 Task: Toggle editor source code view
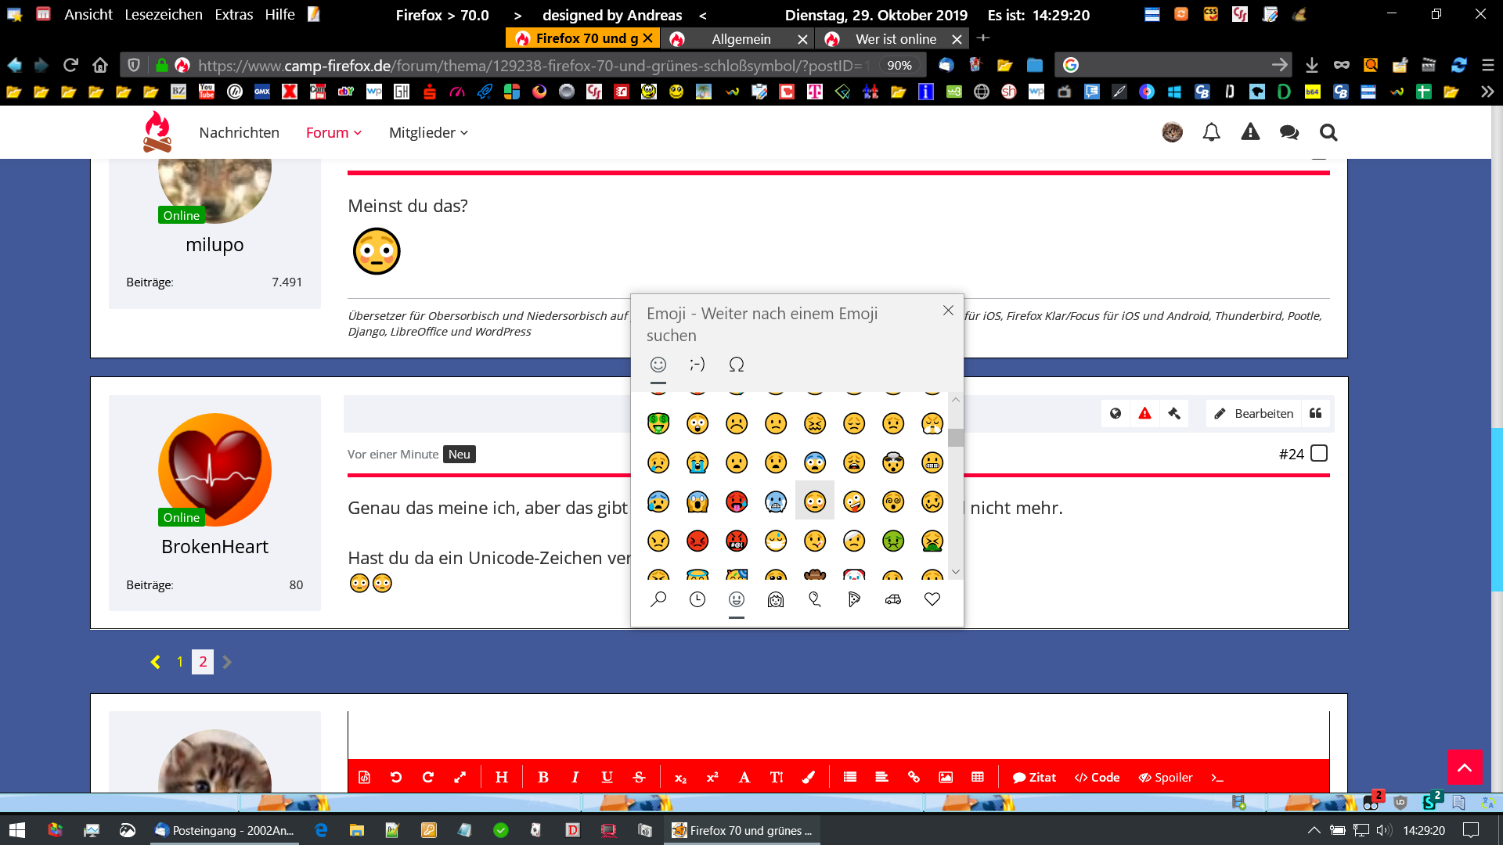pos(365,777)
